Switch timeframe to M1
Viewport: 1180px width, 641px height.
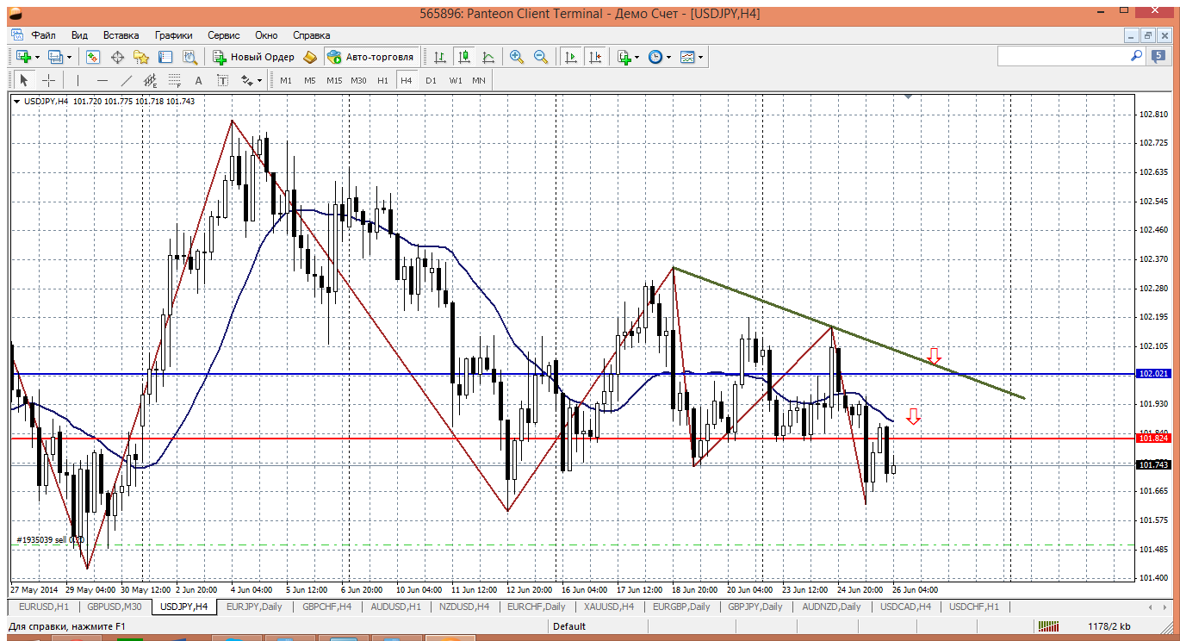pos(286,80)
